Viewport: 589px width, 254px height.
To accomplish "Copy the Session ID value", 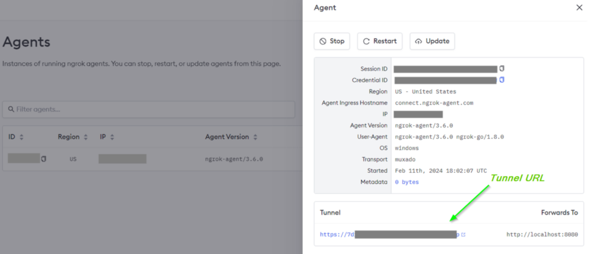I will coord(502,68).
